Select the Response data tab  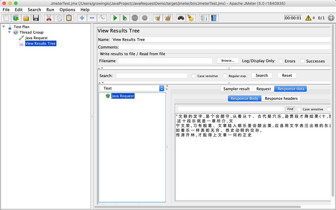[290, 89]
